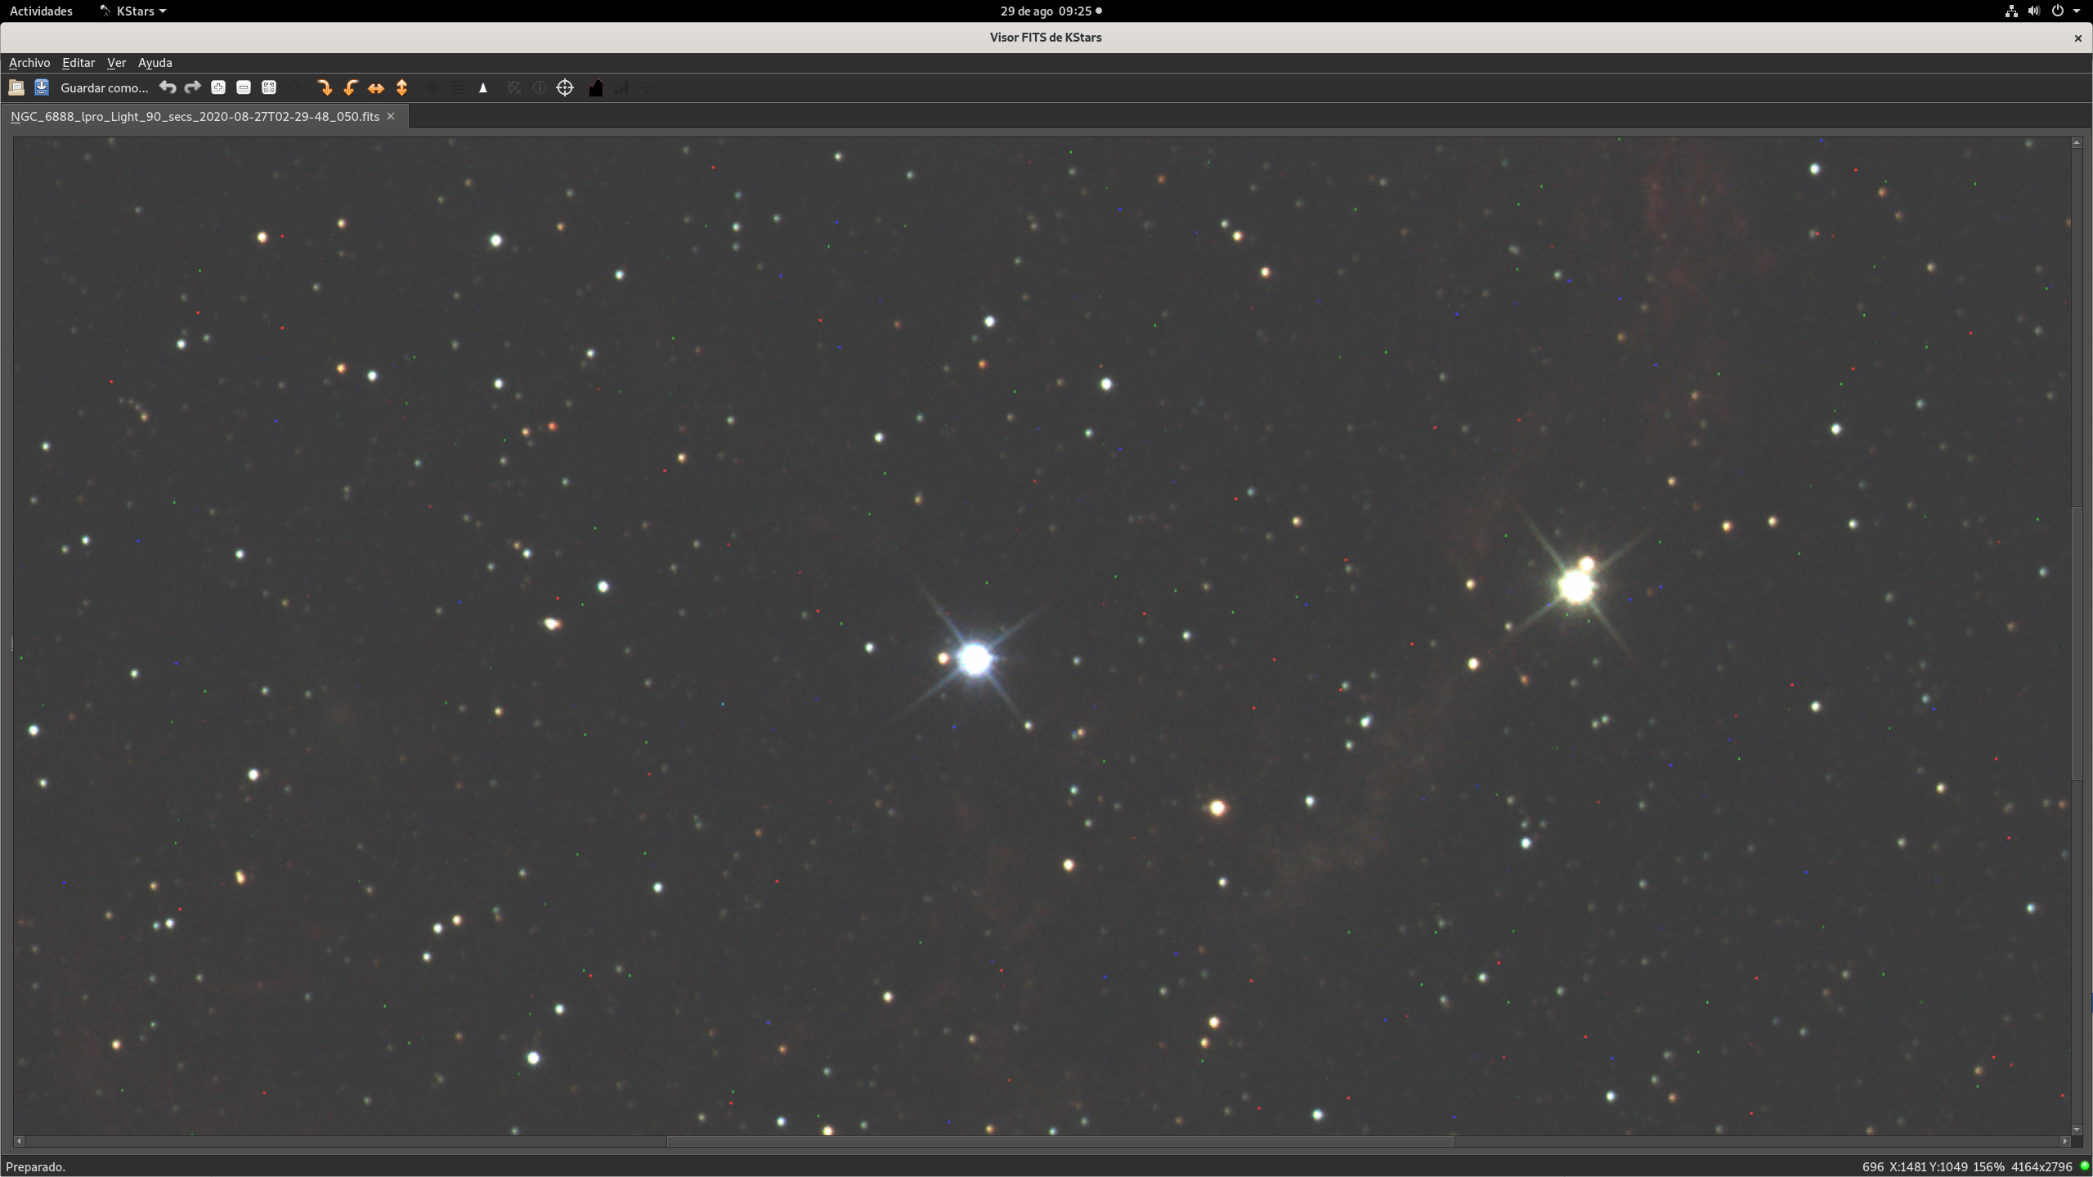The image size is (2093, 1177).
Task: Save the image with blue download icon
Action: 42,87
